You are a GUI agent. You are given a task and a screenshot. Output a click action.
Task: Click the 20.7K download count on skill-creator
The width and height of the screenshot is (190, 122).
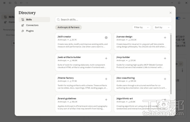[73, 40]
